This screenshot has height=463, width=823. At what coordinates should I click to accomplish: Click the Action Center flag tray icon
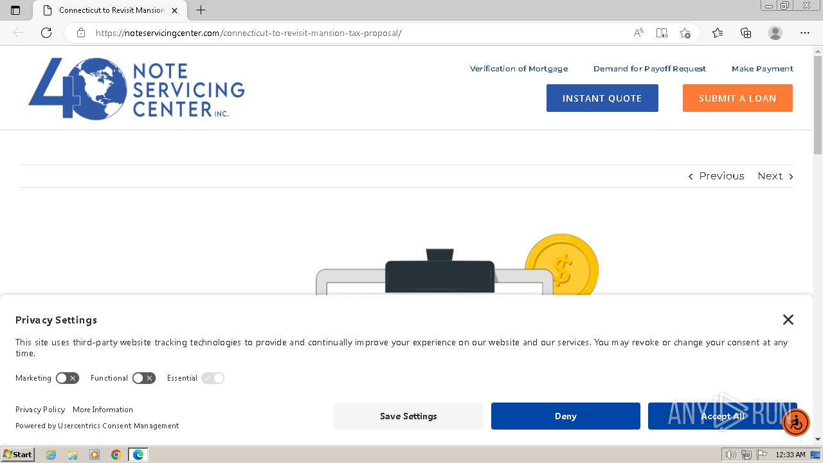click(x=761, y=455)
